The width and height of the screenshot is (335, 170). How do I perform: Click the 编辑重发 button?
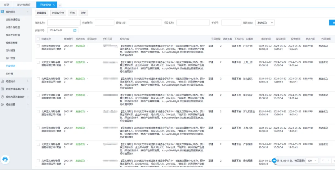click(42, 13)
